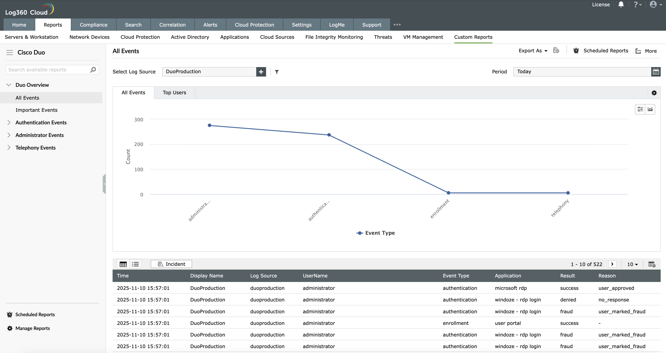This screenshot has width=666, height=353.
Task: Open the chart settings gear icon
Action: [654, 93]
